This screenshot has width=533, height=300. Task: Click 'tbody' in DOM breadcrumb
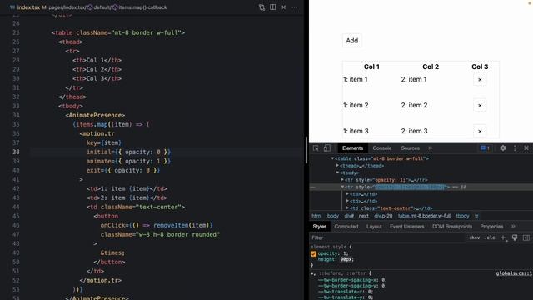[462, 216]
